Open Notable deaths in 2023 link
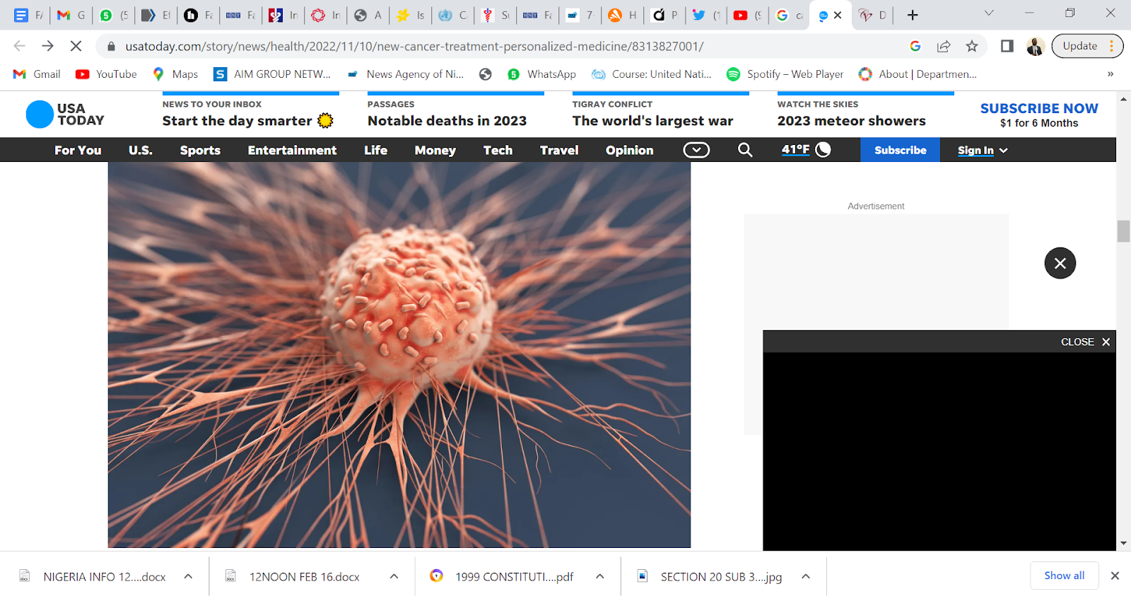This screenshot has height=601, width=1131. pyautogui.click(x=447, y=121)
